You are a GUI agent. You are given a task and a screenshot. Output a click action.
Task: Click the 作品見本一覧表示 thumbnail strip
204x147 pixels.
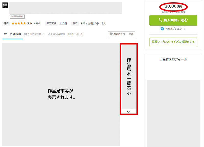pyautogui.click(x=129, y=76)
